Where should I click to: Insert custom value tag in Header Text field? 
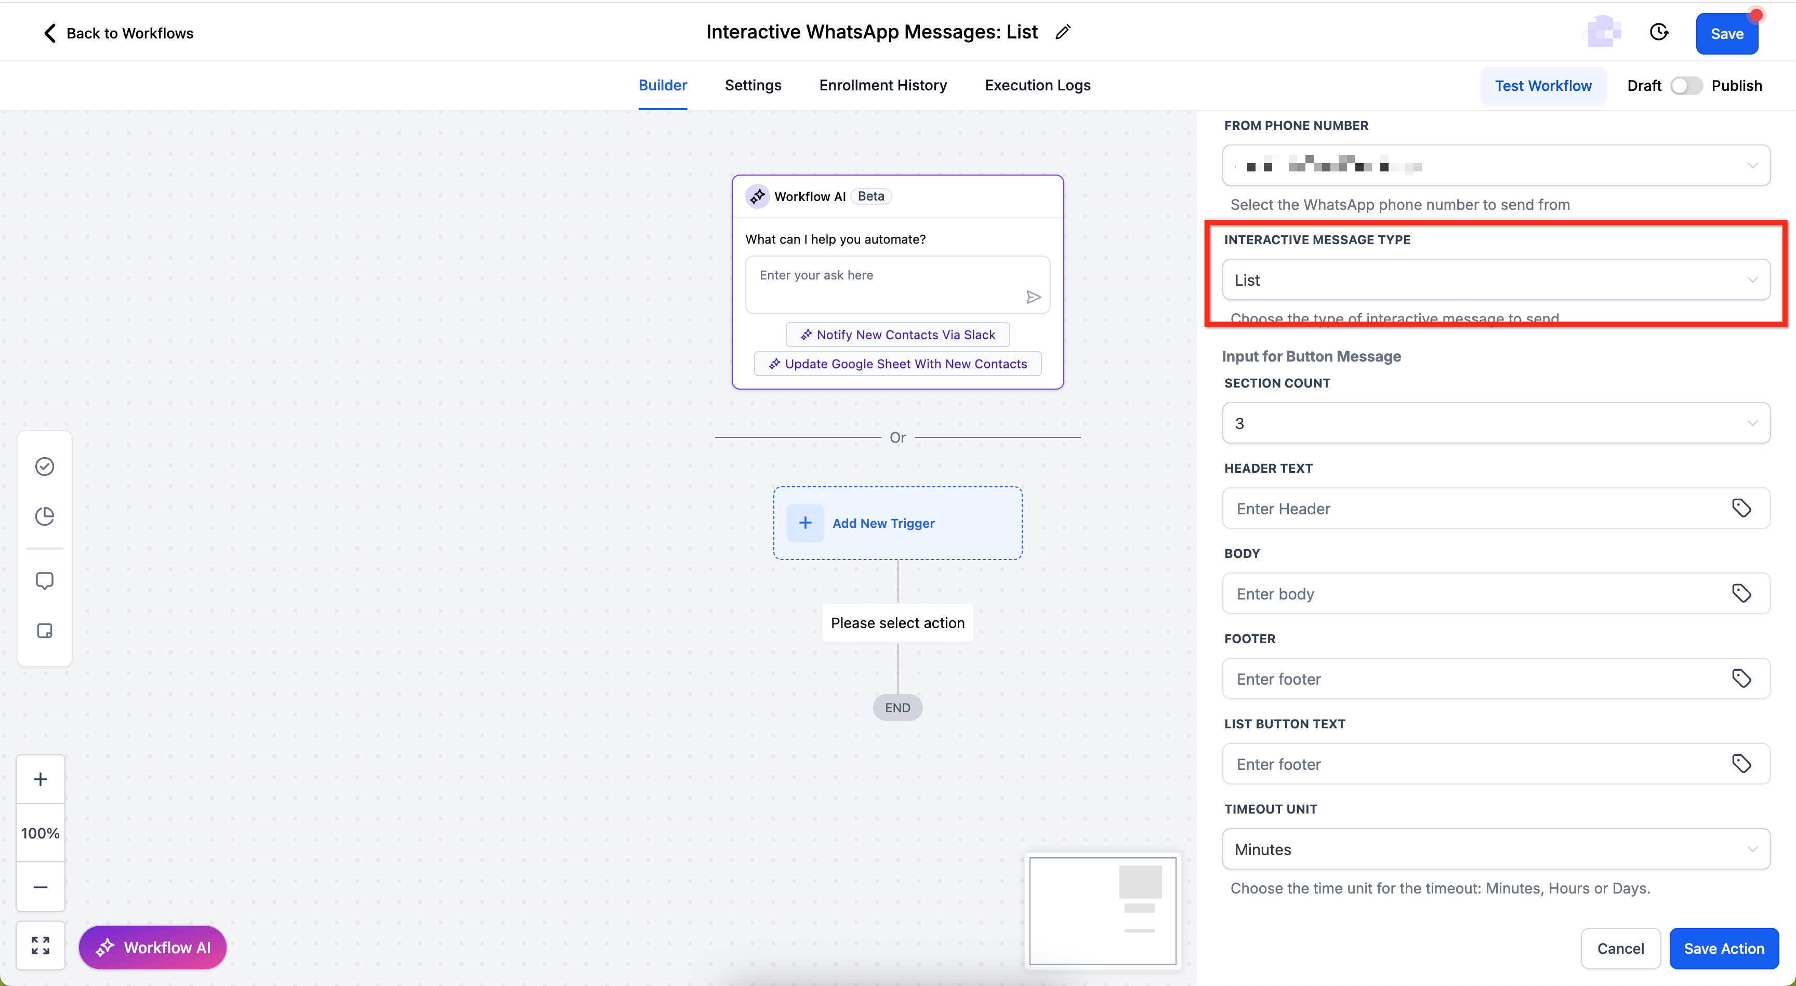pyautogui.click(x=1741, y=508)
